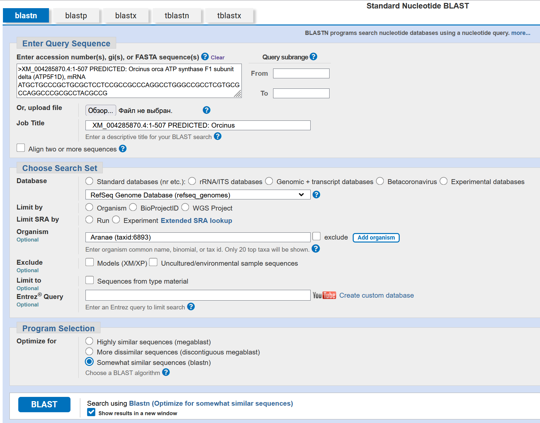Enable Align two or more sequences checkbox
This screenshot has height=423, width=540.
coord(21,148)
